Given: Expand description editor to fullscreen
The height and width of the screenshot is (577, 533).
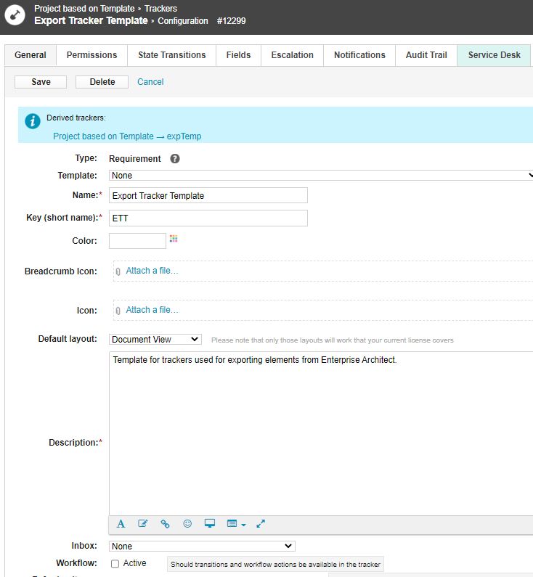Looking at the screenshot, I should [x=261, y=523].
